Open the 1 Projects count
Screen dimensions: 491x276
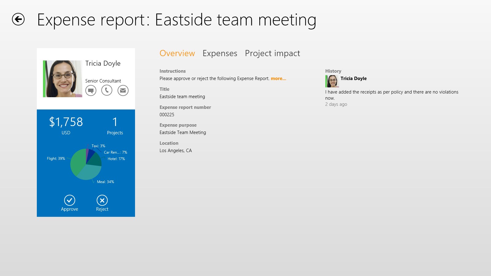point(115,126)
